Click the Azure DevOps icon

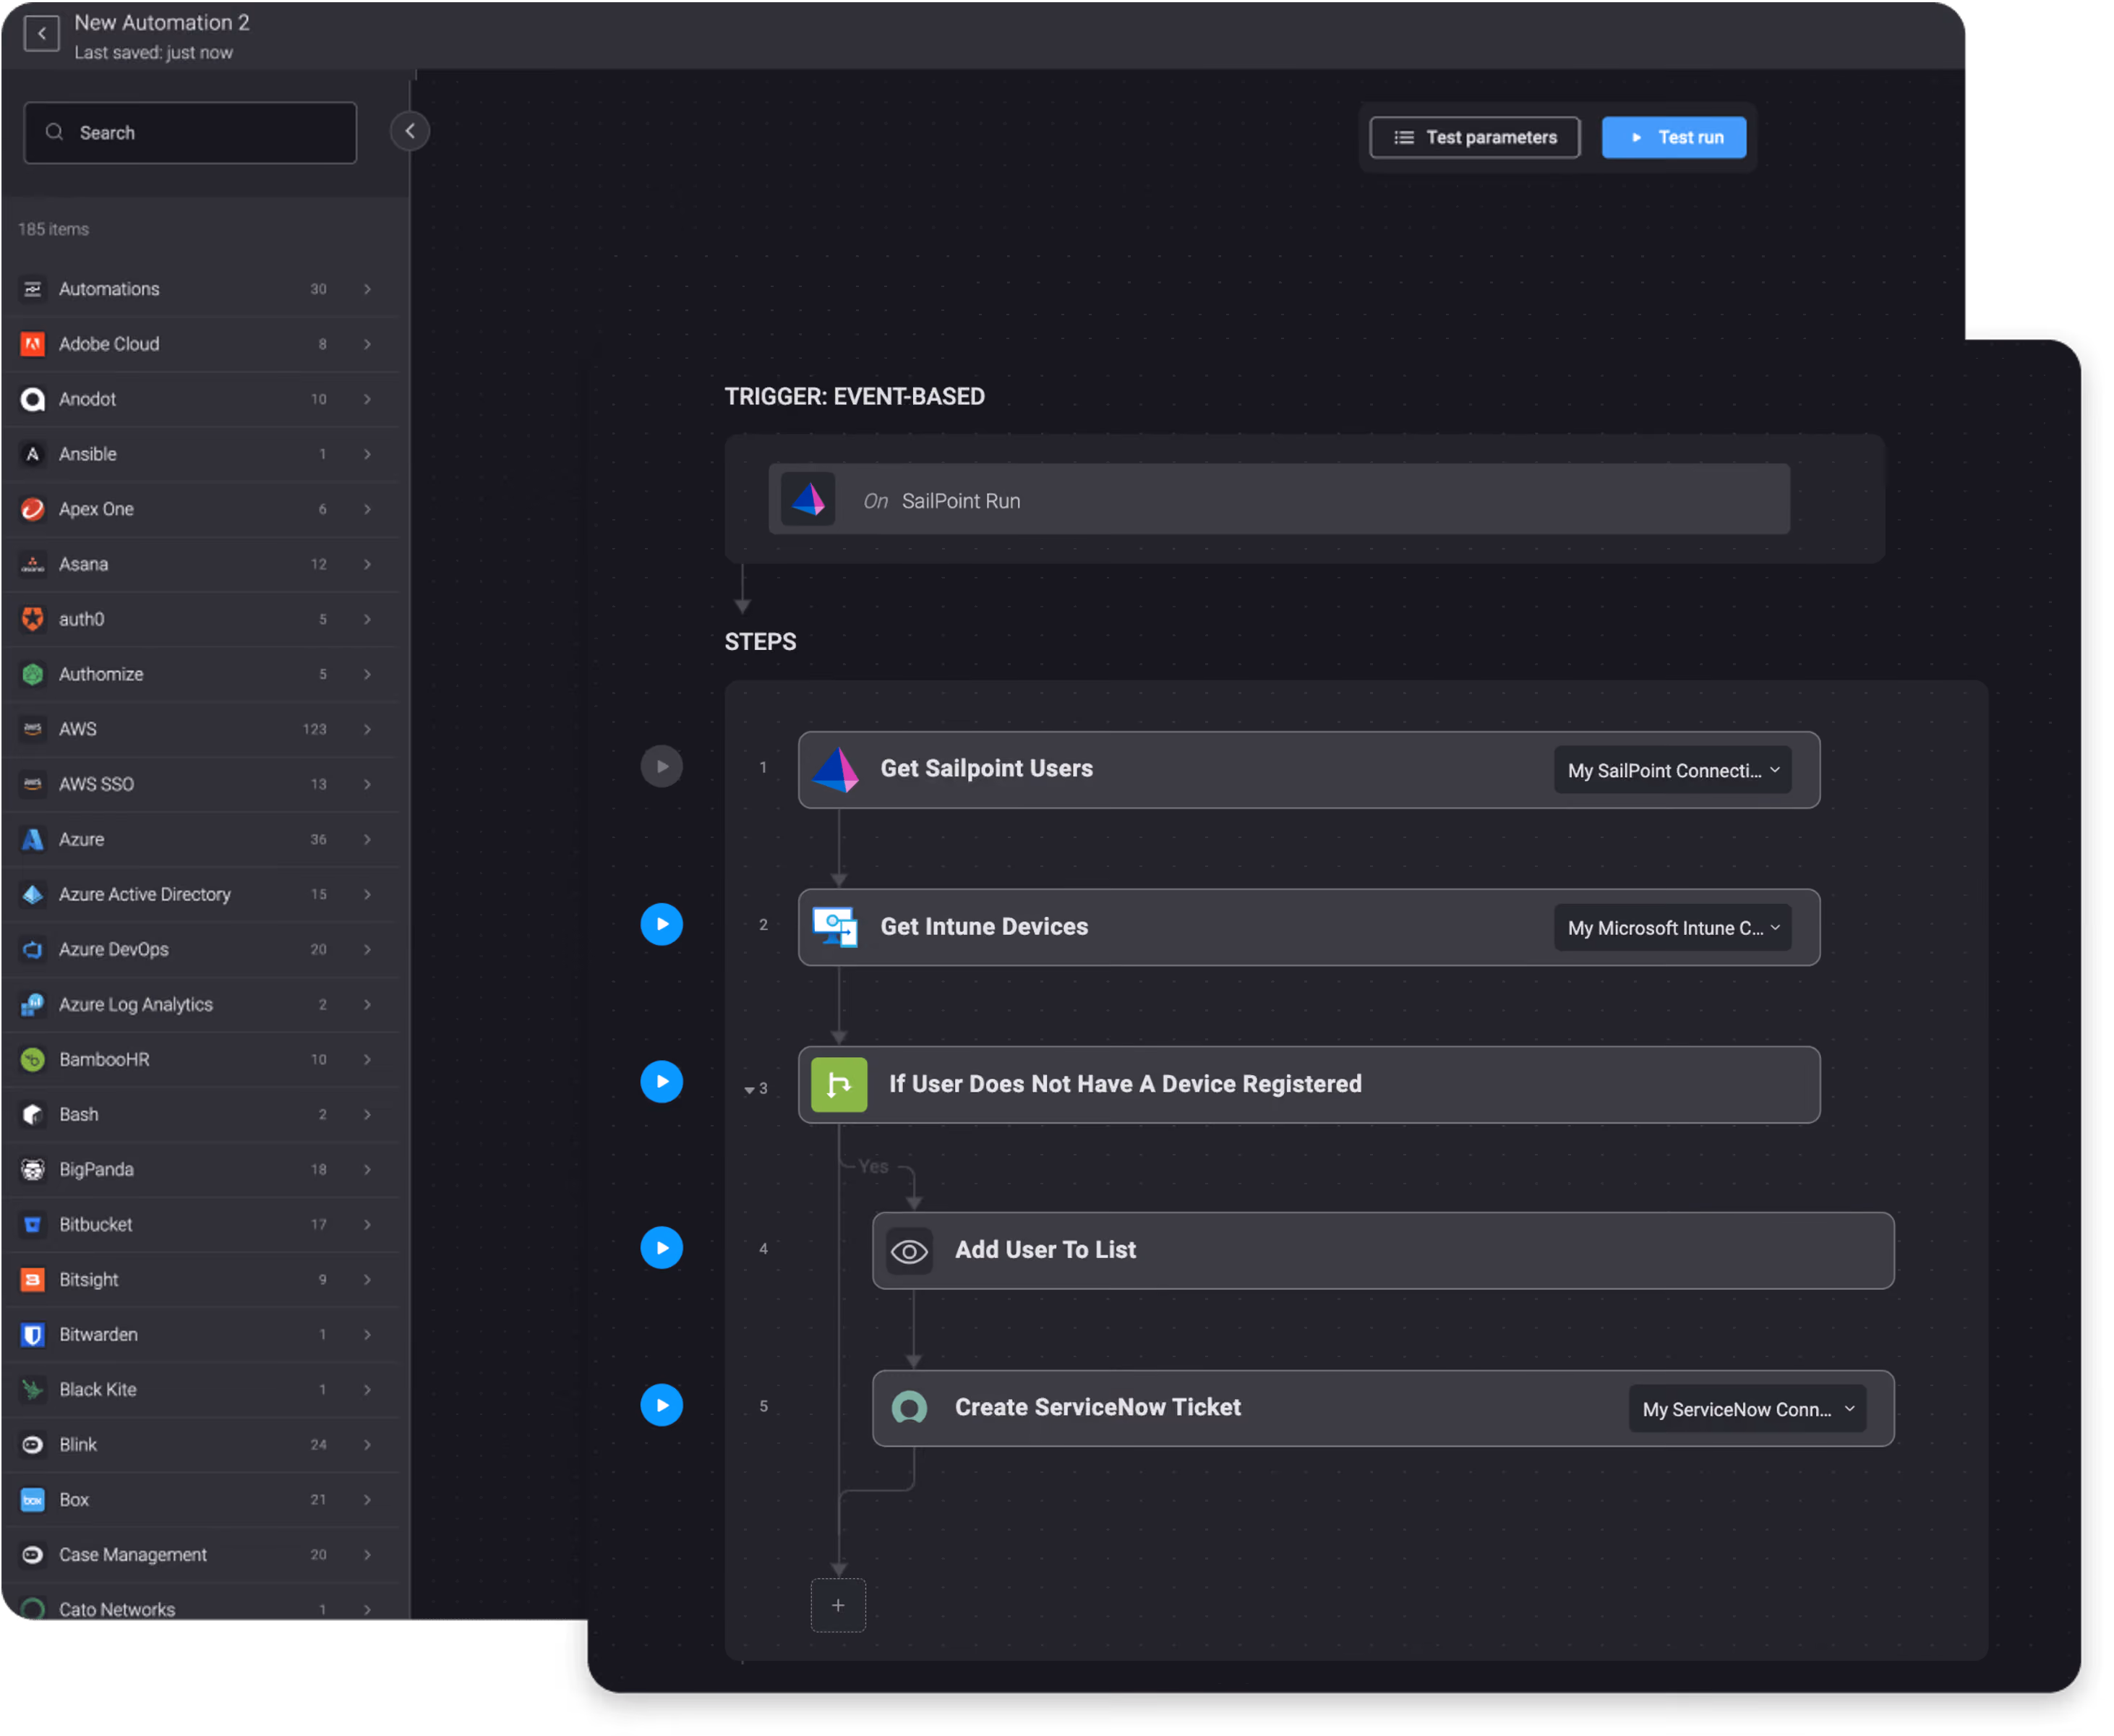[x=33, y=949]
